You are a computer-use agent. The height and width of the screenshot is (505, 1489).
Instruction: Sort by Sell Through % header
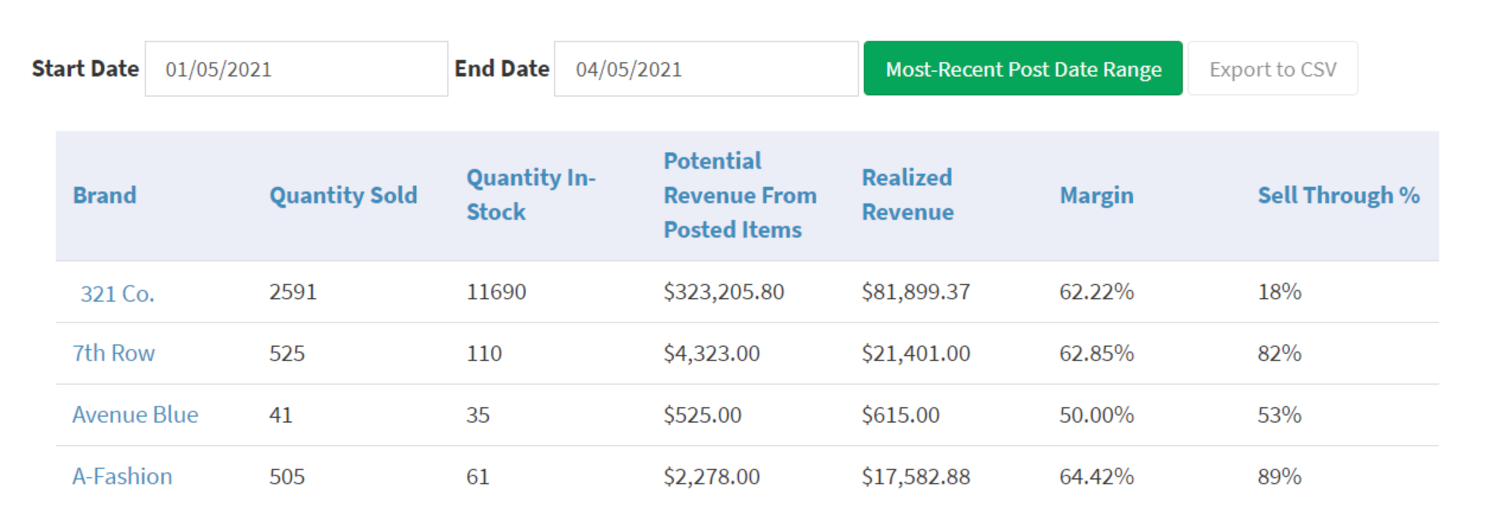(x=1338, y=195)
